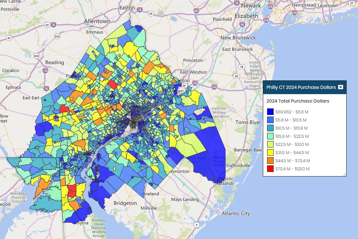Click the 'Philly CT 2024 Purchase Dollars' title
This screenshot has height=239, width=358.
[301, 87]
